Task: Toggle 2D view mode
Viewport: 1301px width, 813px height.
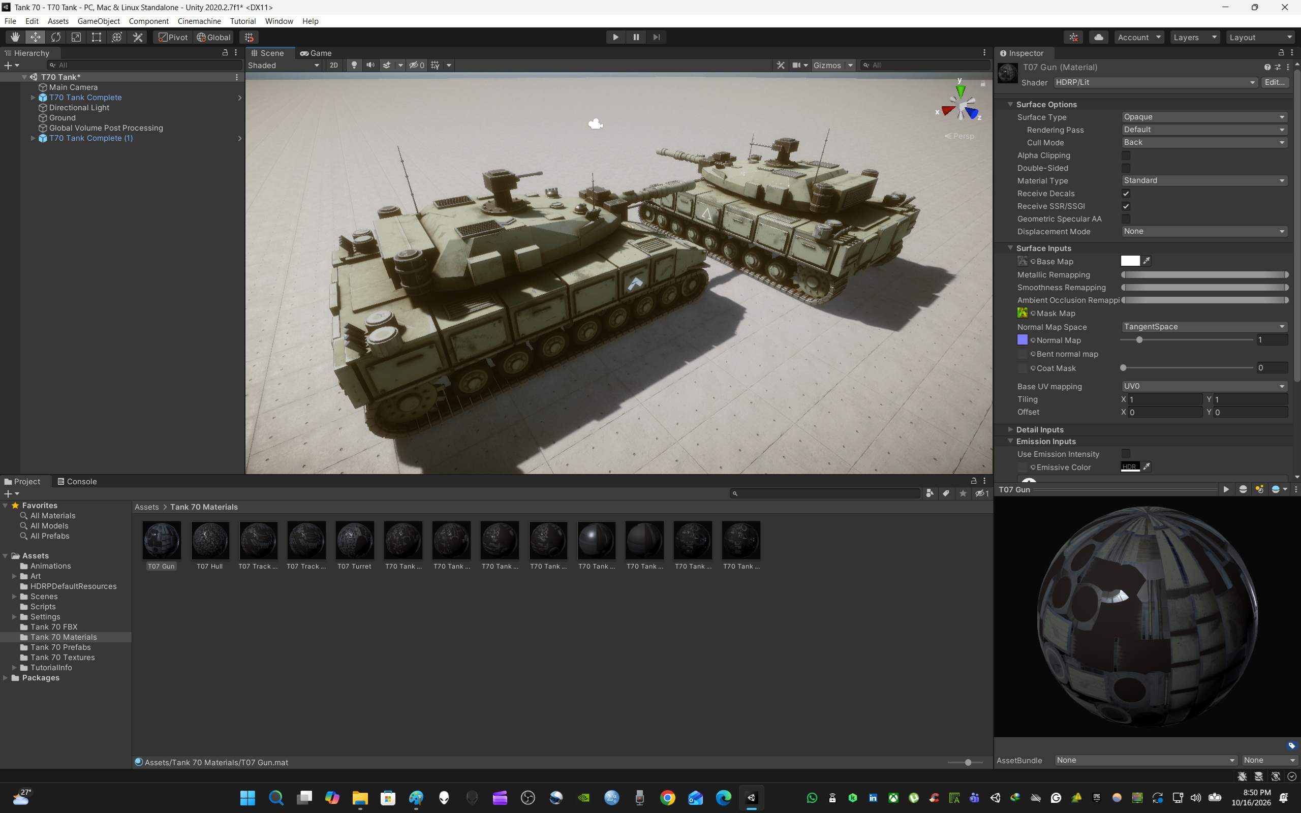Action: tap(334, 65)
